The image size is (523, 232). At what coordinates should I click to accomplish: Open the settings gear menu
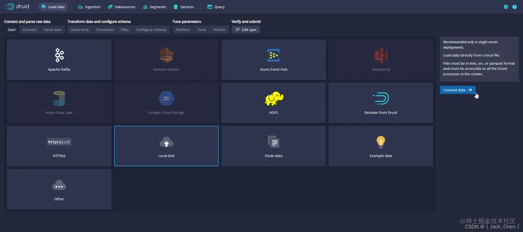point(506,7)
